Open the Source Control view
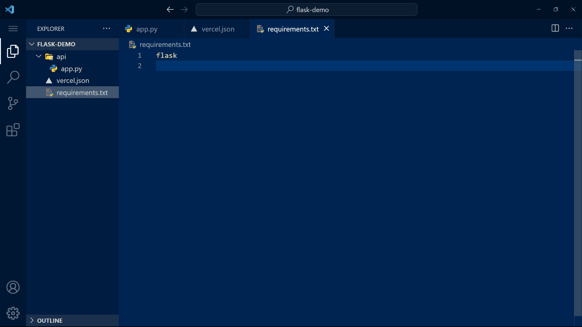The image size is (582, 327). pyautogui.click(x=13, y=104)
